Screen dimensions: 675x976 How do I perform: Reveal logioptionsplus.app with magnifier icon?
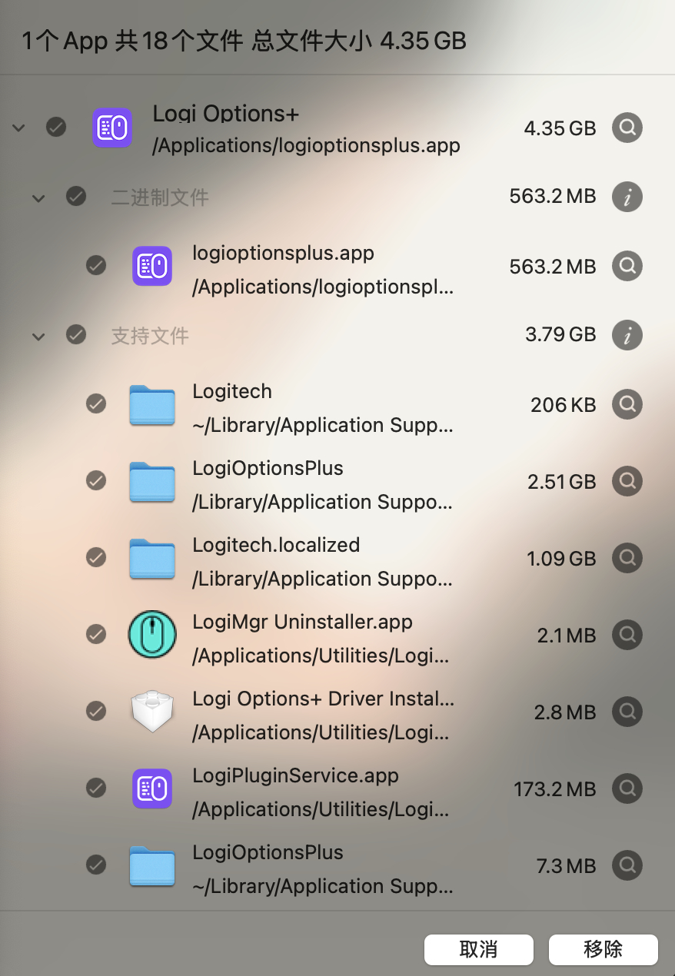(627, 266)
